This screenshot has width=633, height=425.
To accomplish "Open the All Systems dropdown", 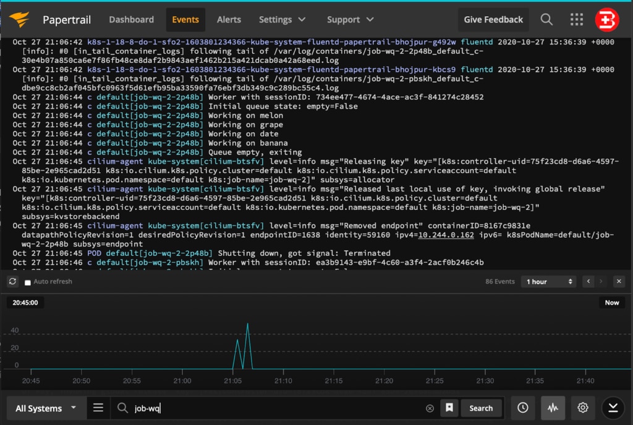I will coord(46,408).
